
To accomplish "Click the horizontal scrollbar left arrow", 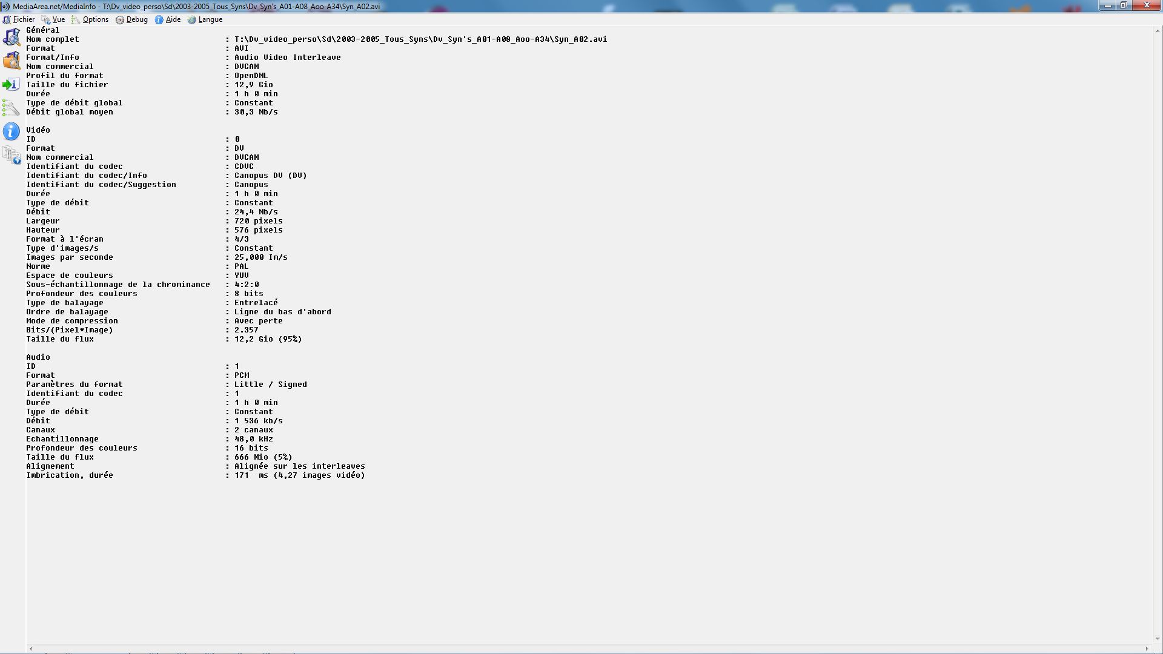I will tap(31, 649).
